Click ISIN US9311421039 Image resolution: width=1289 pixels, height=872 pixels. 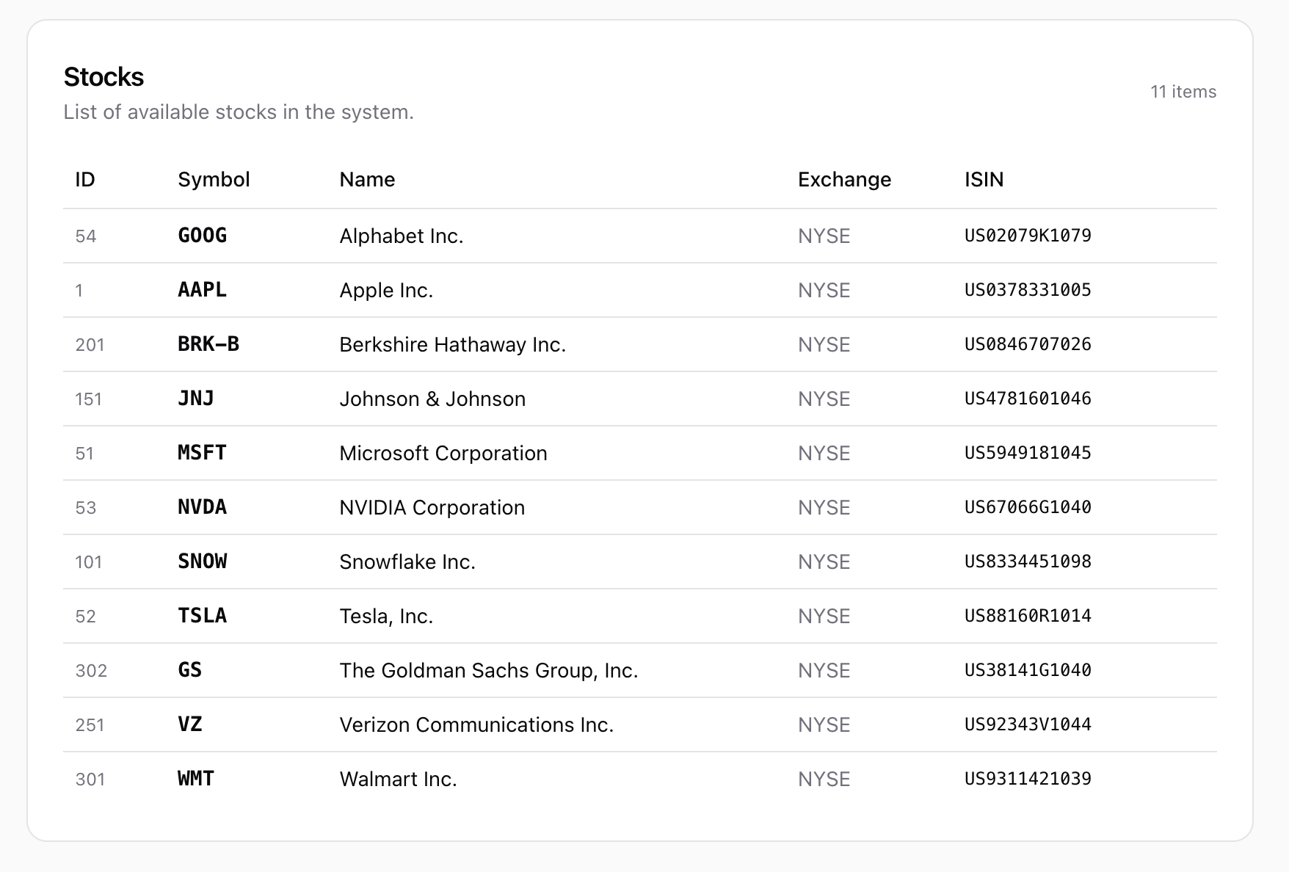(x=1028, y=779)
